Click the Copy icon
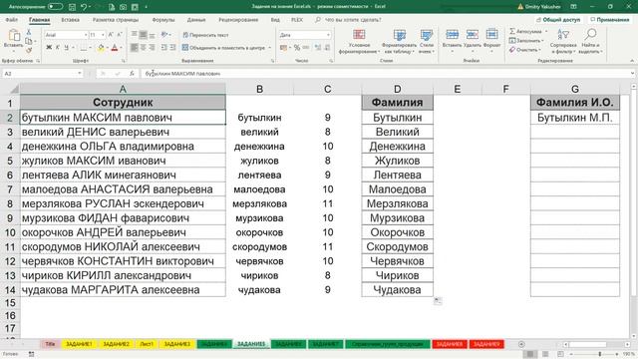This screenshot has height=359, width=638. pos(29,41)
